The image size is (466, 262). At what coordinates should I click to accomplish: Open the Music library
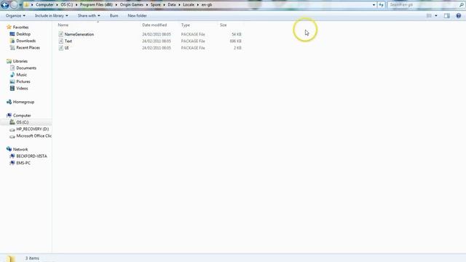[x=21, y=75]
